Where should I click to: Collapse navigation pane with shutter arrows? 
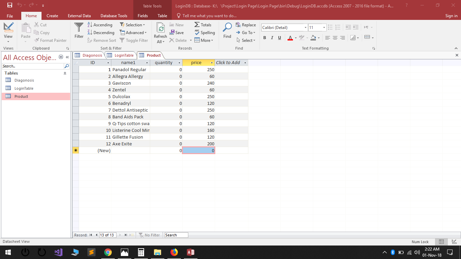[67, 57]
